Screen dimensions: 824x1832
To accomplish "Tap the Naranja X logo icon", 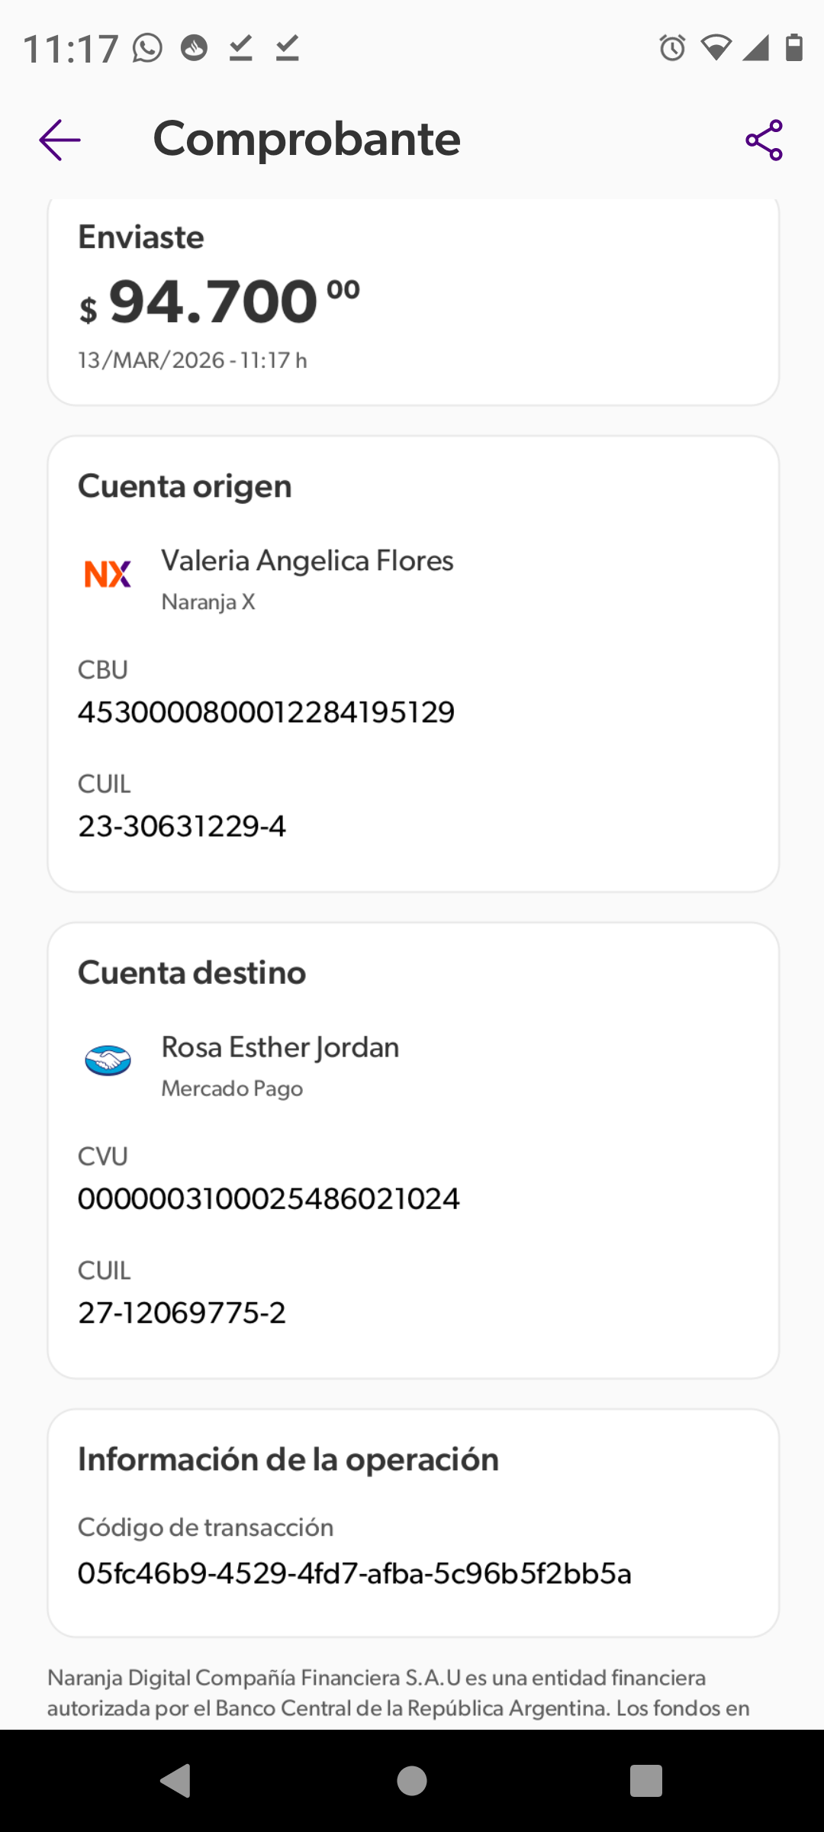I will [x=108, y=574].
